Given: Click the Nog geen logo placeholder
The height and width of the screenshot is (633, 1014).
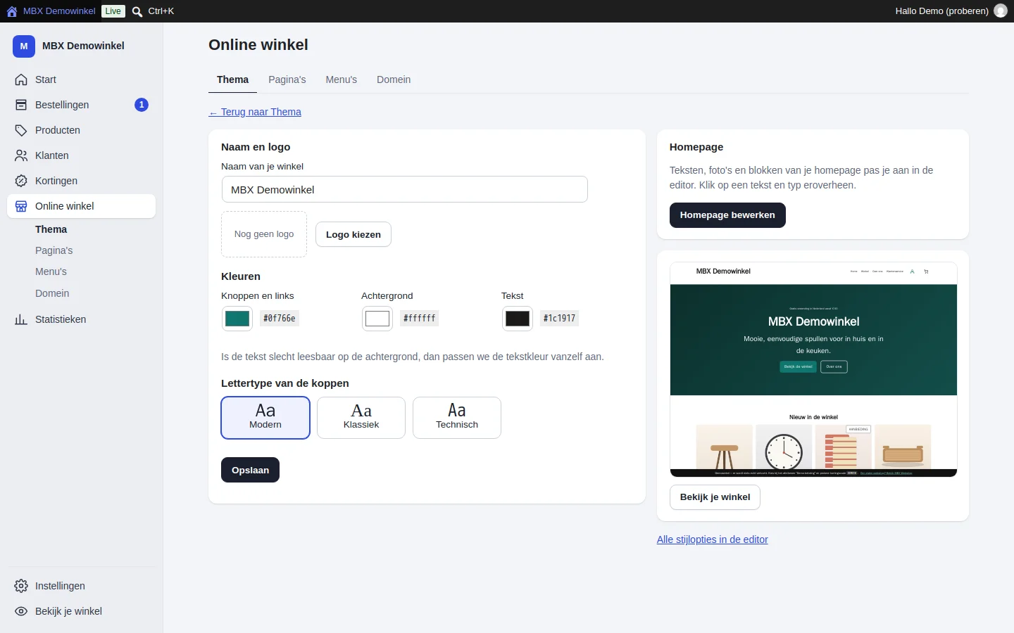Looking at the screenshot, I should pos(264,234).
